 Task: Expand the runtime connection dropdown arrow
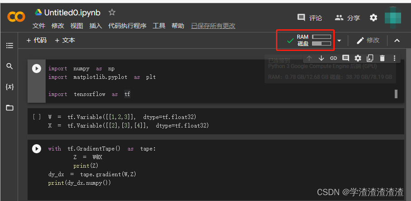[339, 41]
